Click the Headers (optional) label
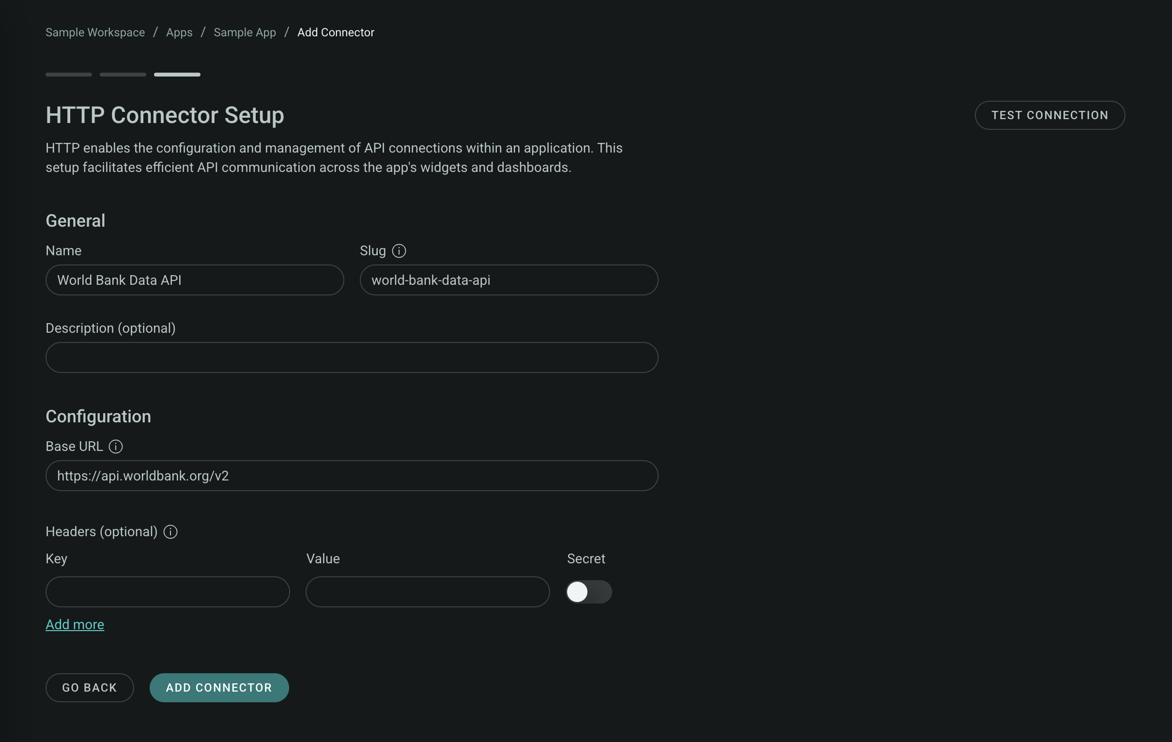Image resolution: width=1172 pixels, height=742 pixels. [102, 532]
